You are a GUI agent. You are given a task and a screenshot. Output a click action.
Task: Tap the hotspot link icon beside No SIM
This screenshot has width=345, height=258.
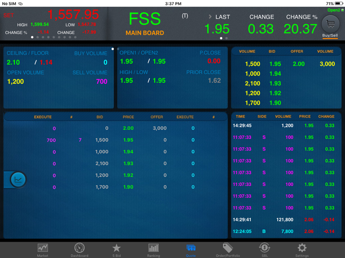pyautogui.click(x=20, y=3)
